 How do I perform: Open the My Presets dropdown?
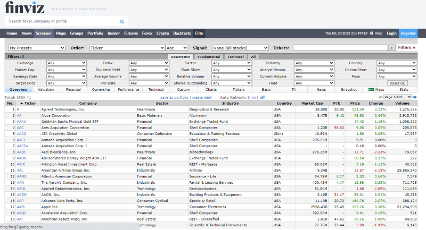click(x=37, y=48)
